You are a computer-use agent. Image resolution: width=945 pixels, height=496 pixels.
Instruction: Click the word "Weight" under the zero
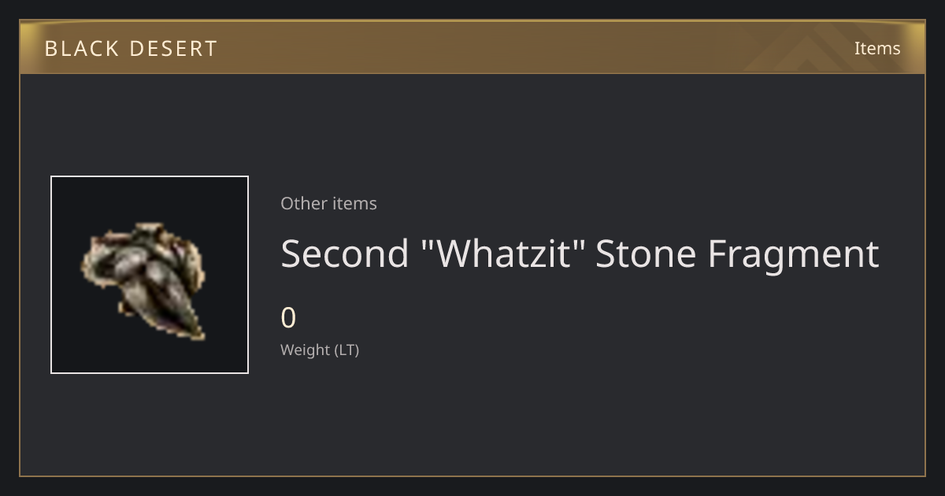tap(306, 350)
